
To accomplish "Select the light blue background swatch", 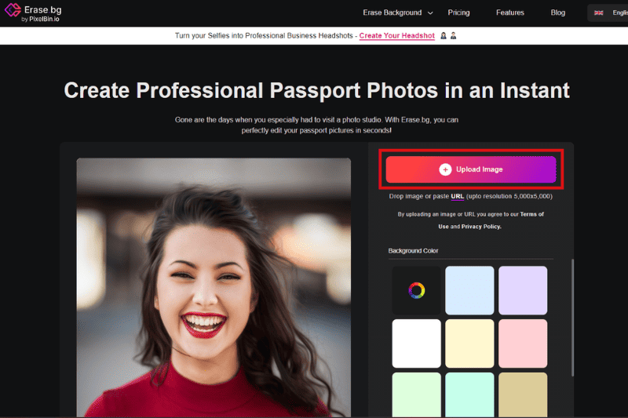I will (x=469, y=291).
